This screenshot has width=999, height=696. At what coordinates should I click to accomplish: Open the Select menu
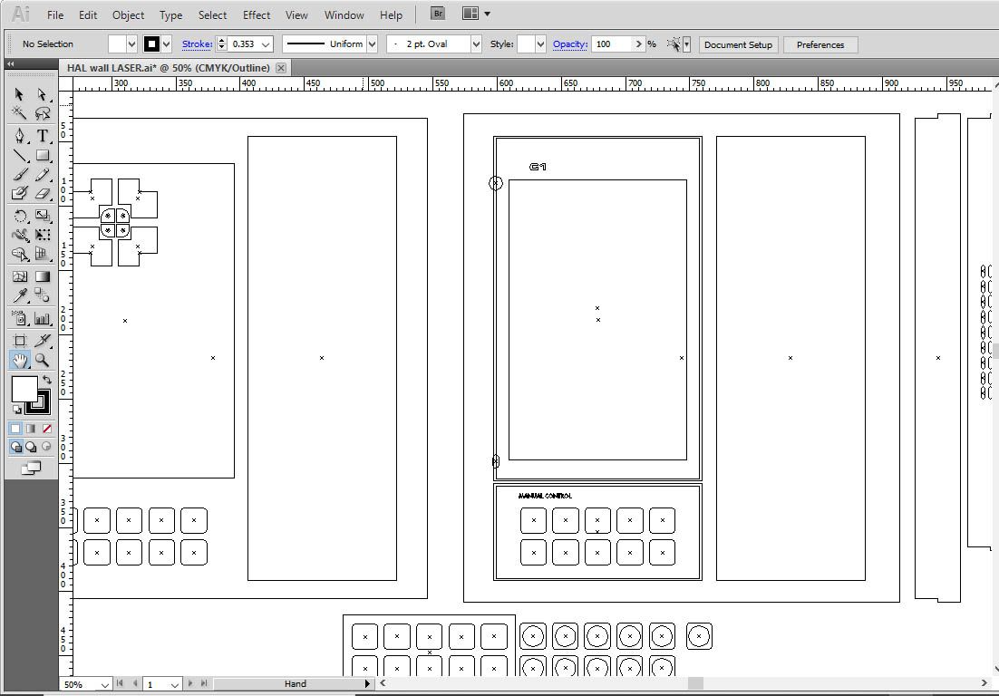[212, 14]
